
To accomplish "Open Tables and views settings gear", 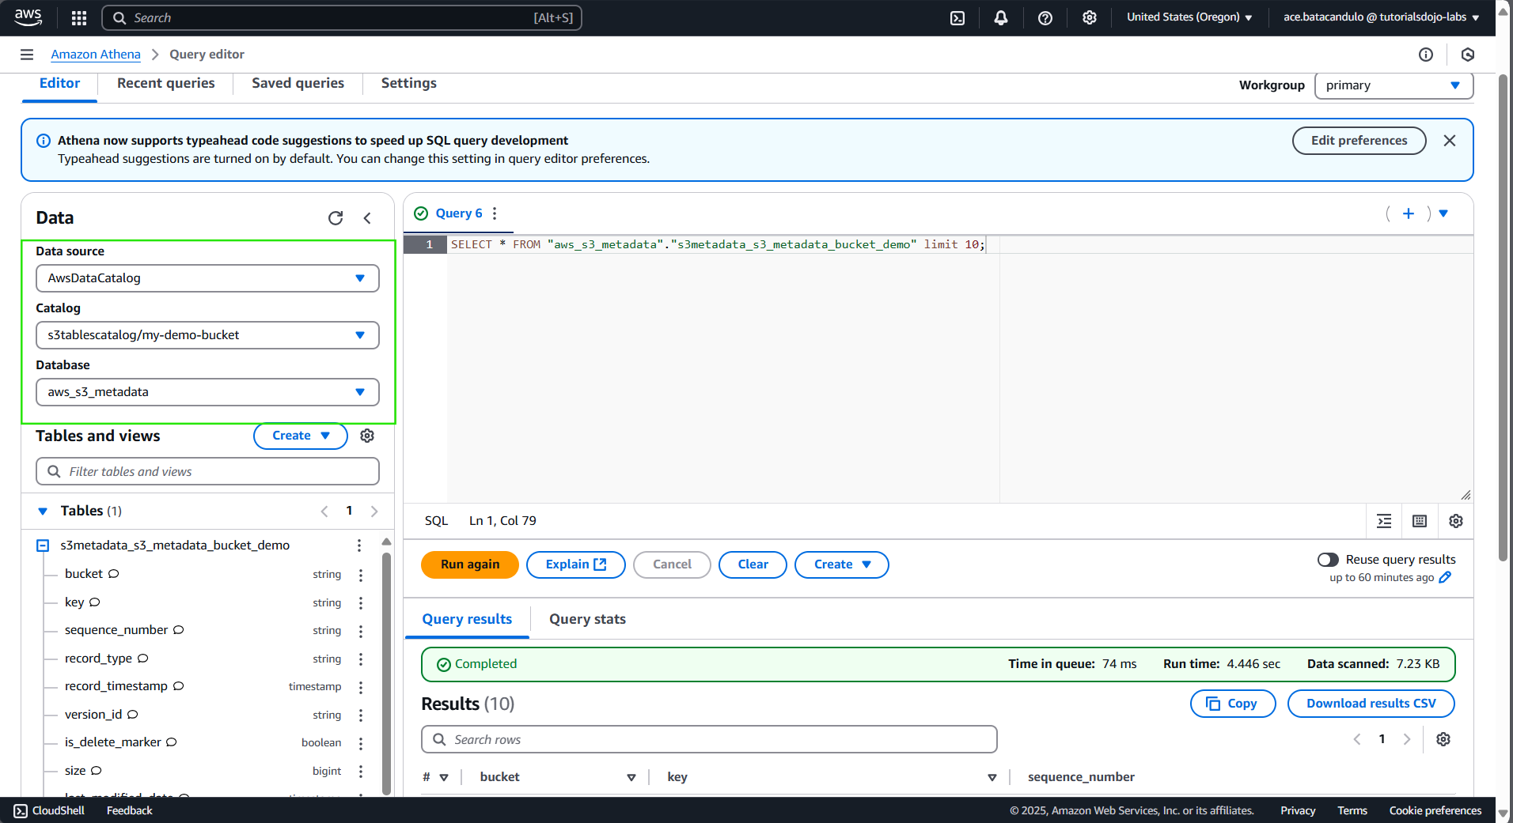I will [367, 436].
